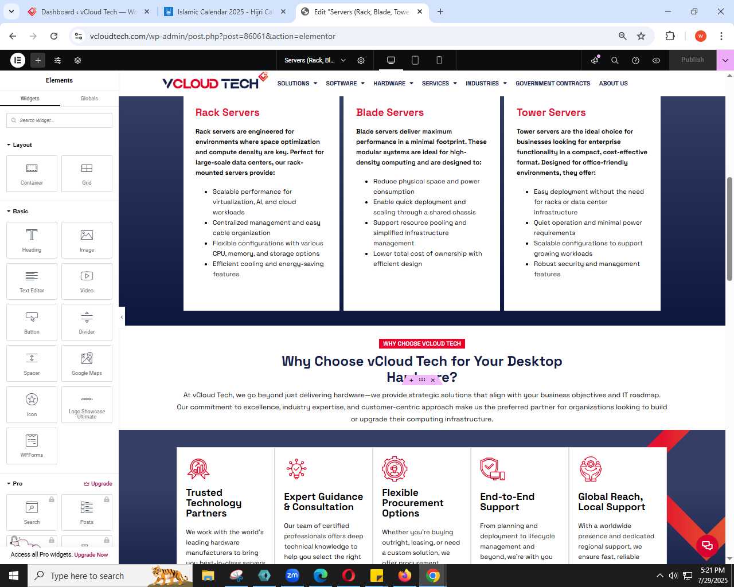Select the Container widget
Image resolution: width=734 pixels, height=587 pixels.
click(x=32, y=174)
